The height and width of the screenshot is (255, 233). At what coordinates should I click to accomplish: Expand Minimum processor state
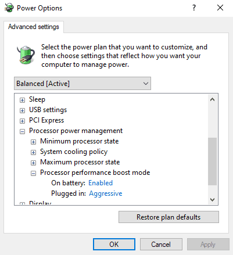point(33,142)
